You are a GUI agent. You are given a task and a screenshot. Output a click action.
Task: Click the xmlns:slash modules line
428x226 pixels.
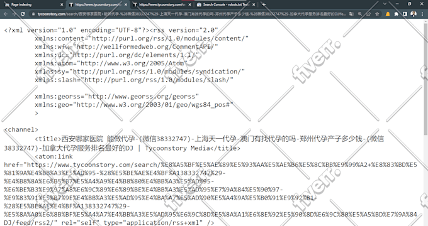pyautogui.click(x=134, y=80)
